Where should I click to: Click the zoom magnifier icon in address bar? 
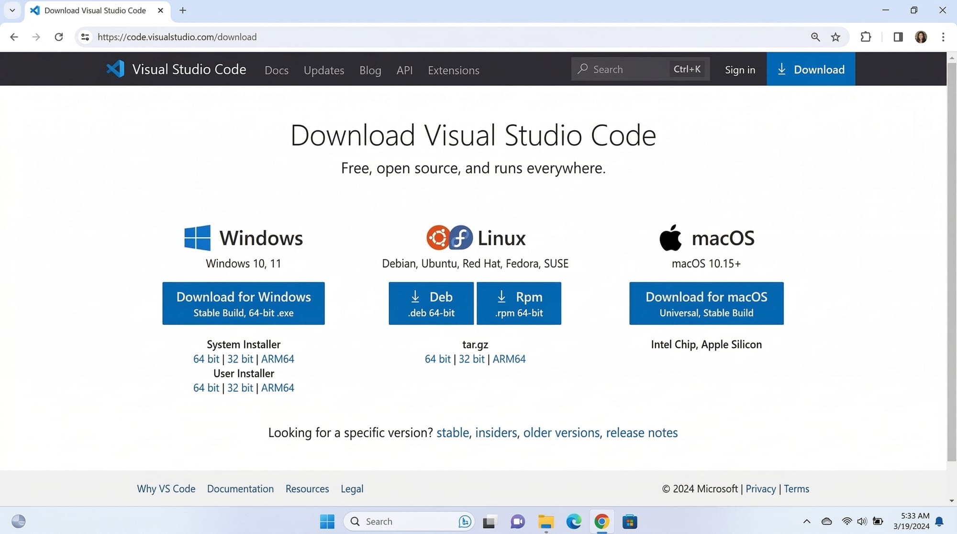tap(815, 37)
